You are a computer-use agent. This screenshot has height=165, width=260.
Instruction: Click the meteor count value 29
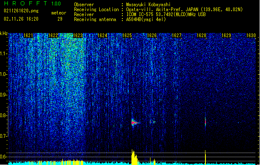click(x=60, y=19)
